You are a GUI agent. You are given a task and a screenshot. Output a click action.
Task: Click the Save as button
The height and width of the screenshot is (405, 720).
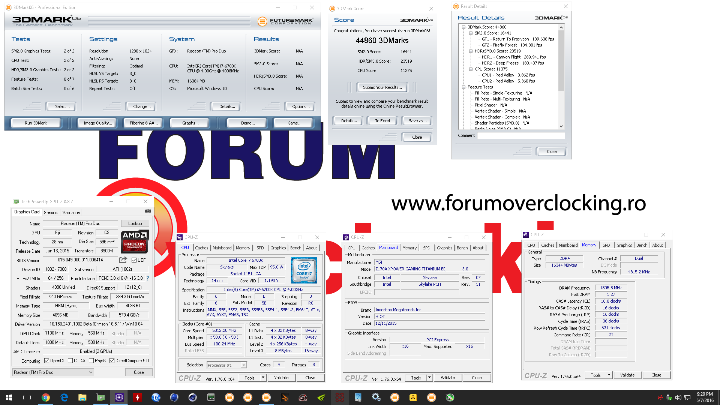point(417,121)
